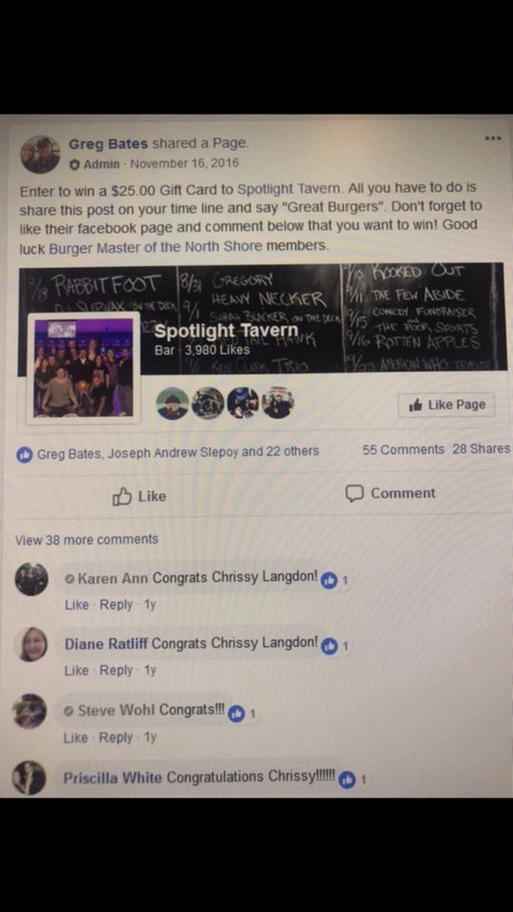Click Karen Ann's commenter avatar

pos(31,579)
